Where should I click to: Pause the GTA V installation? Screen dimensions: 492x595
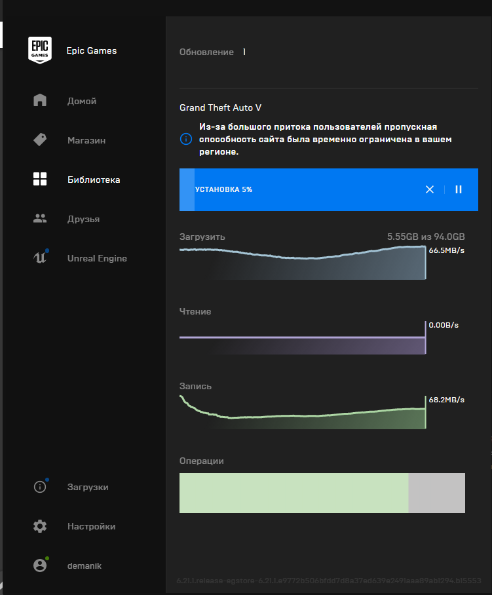point(459,189)
